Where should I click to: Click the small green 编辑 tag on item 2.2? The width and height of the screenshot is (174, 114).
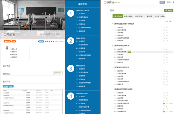click(x=129, y=52)
